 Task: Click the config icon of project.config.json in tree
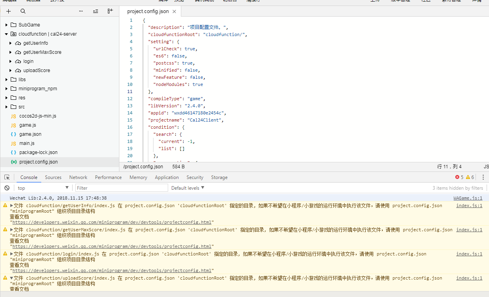[13, 162]
